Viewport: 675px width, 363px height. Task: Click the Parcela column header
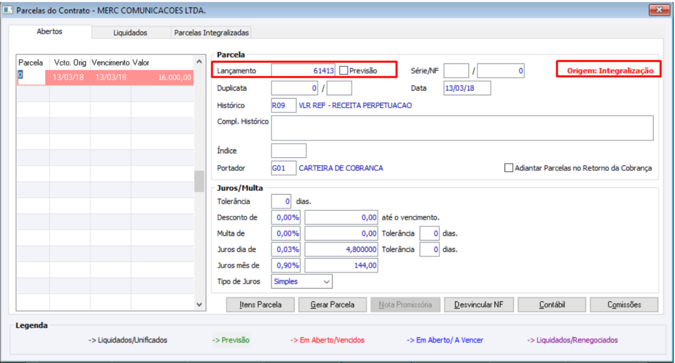(33, 62)
